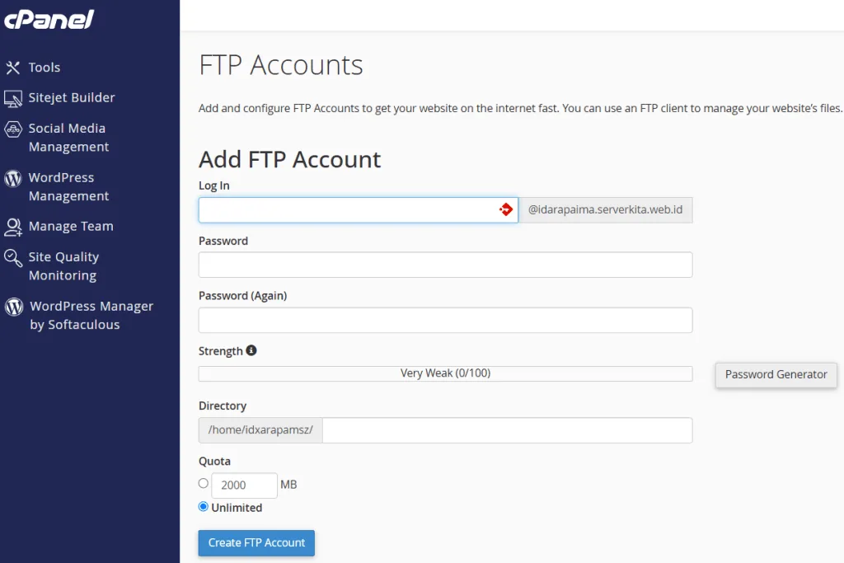Focus the Log In text field

346,210
